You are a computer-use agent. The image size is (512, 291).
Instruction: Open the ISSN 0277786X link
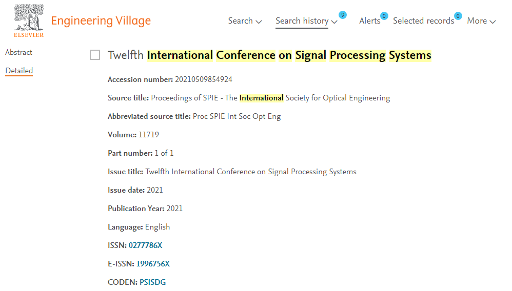tap(145, 245)
